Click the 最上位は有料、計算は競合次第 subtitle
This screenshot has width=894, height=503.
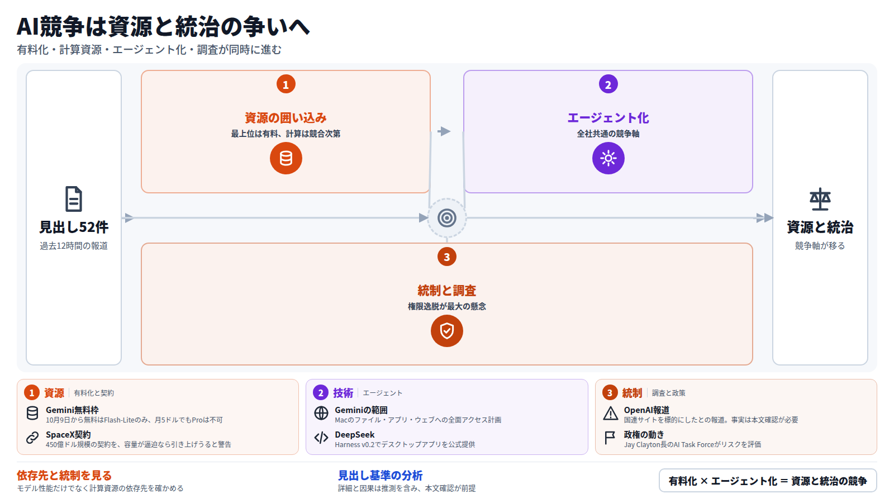pyautogui.click(x=286, y=134)
